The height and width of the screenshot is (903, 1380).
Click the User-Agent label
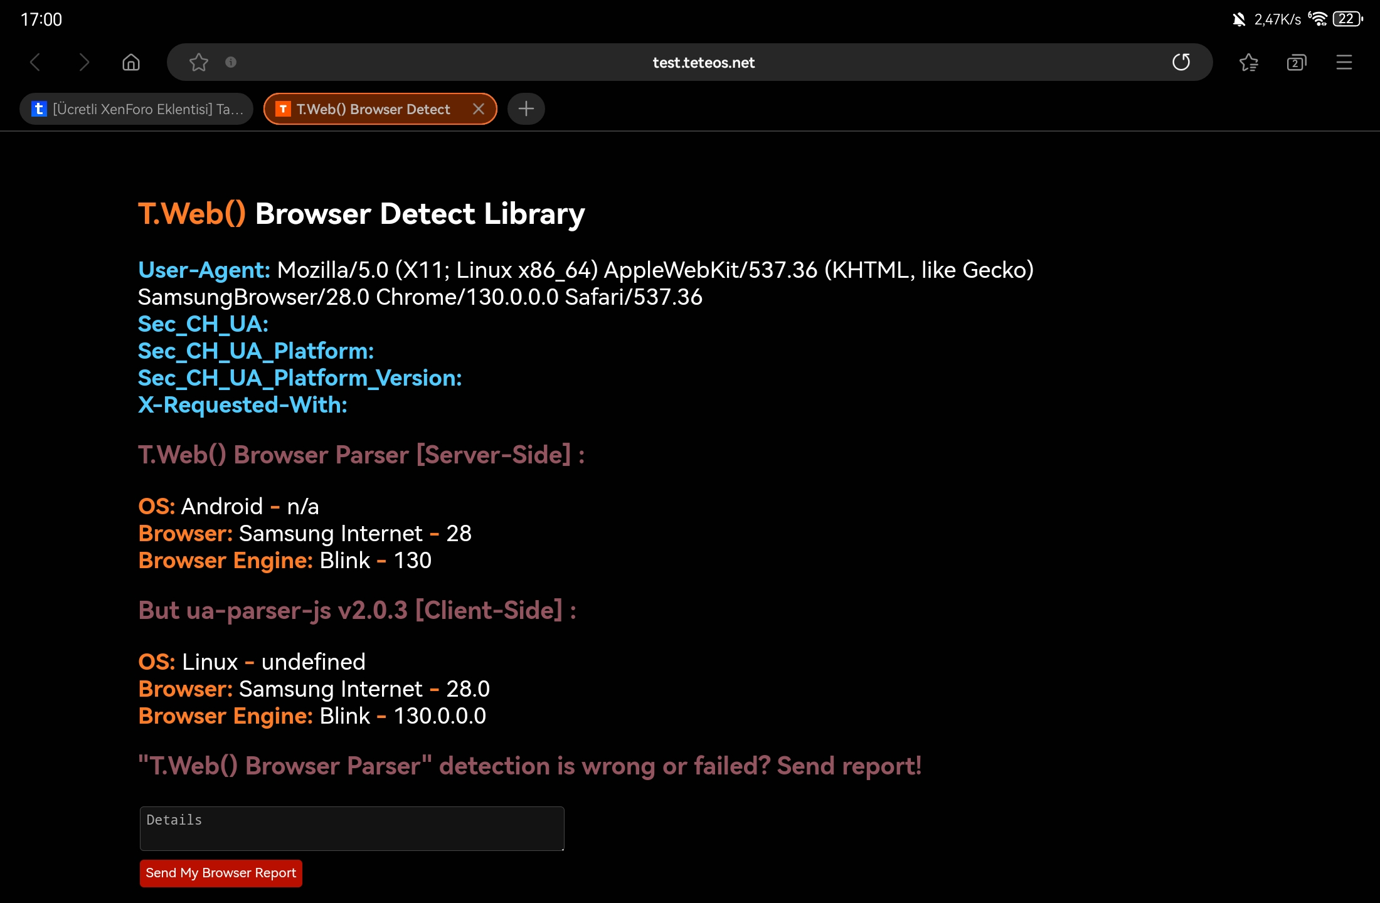pyautogui.click(x=204, y=270)
